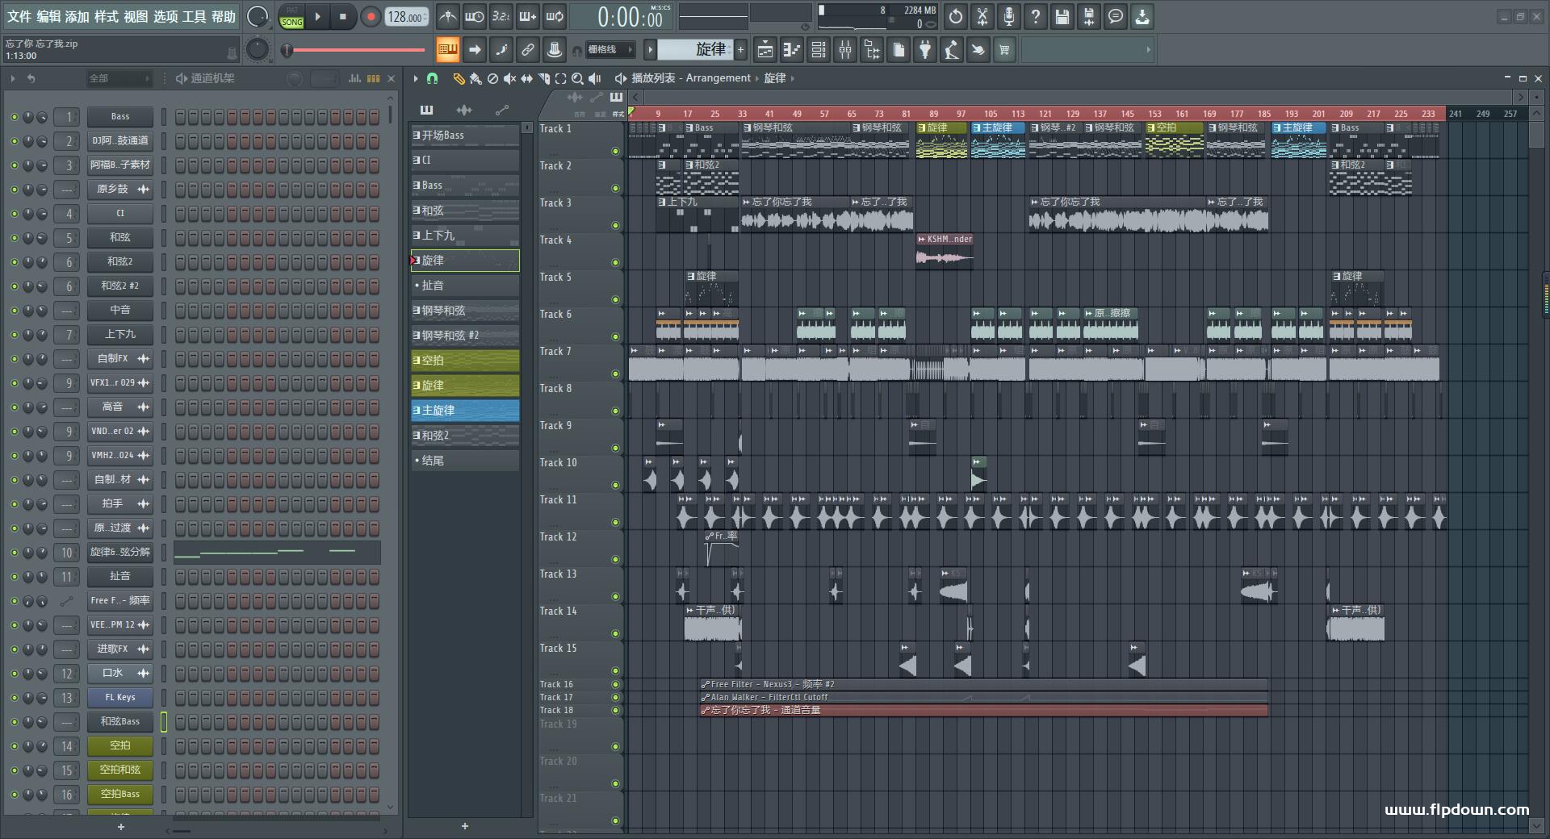Open the plugin picker plug icon

click(925, 50)
